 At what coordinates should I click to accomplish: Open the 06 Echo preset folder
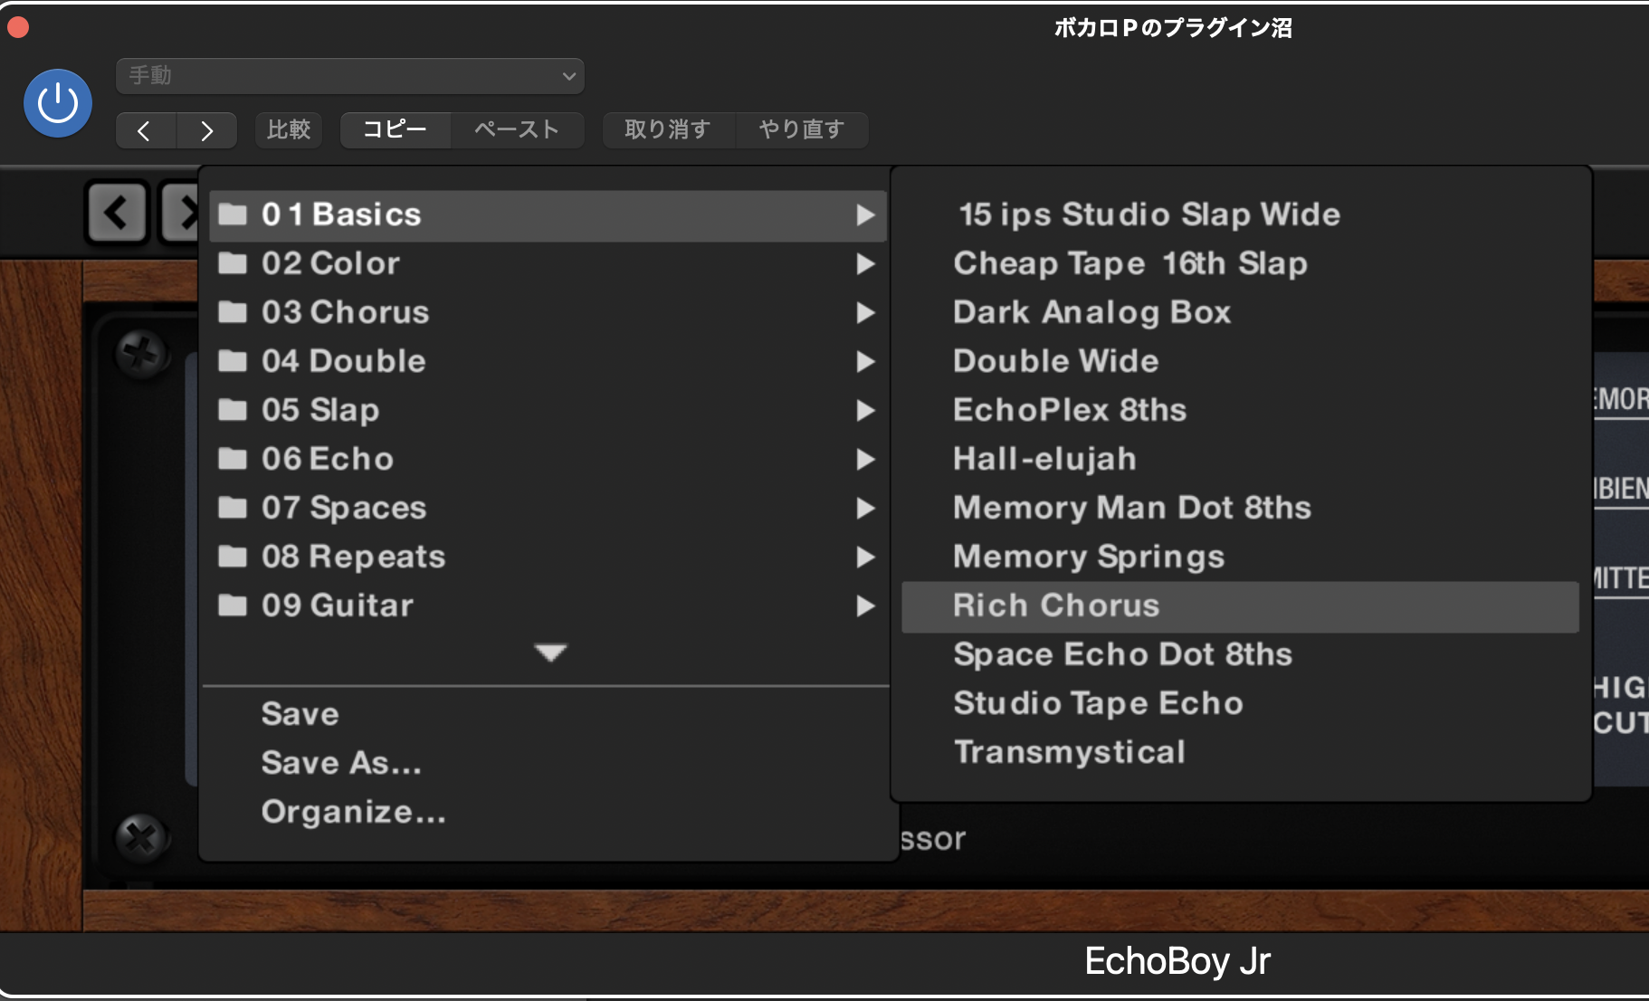tap(548, 460)
